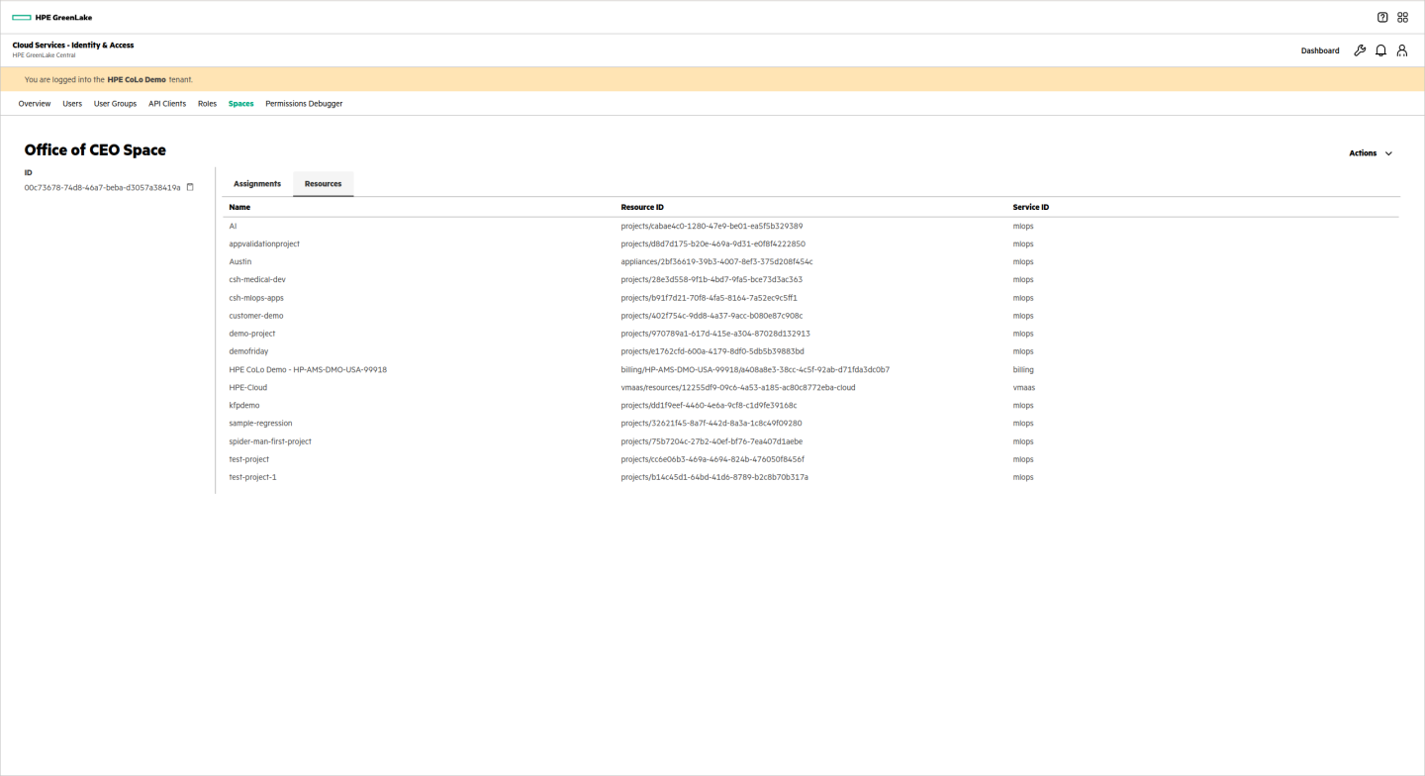
Task: Click the Cloud Services - Identity & Access title
Action: click(x=73, y=46)
